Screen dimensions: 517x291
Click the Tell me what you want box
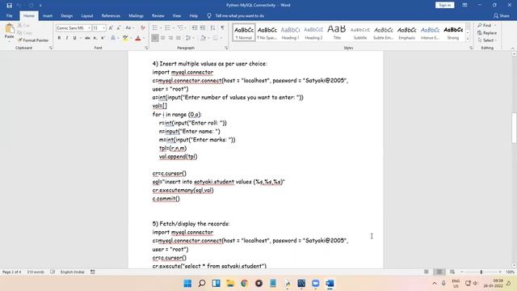click(x=240, y=16)
